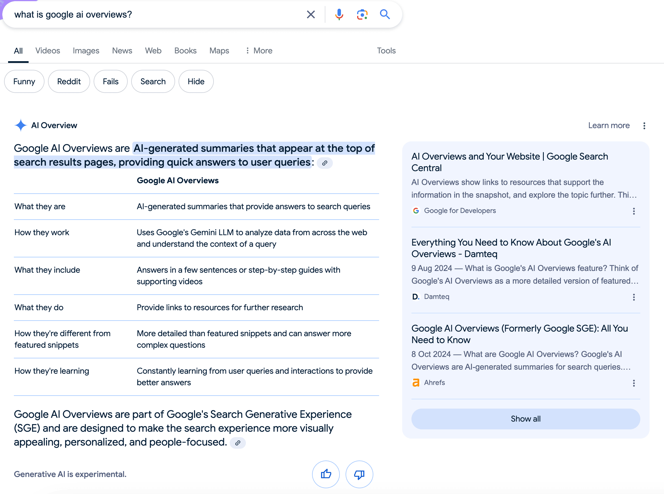Give thumbs down feedback on AI Overview

[359, 474]
